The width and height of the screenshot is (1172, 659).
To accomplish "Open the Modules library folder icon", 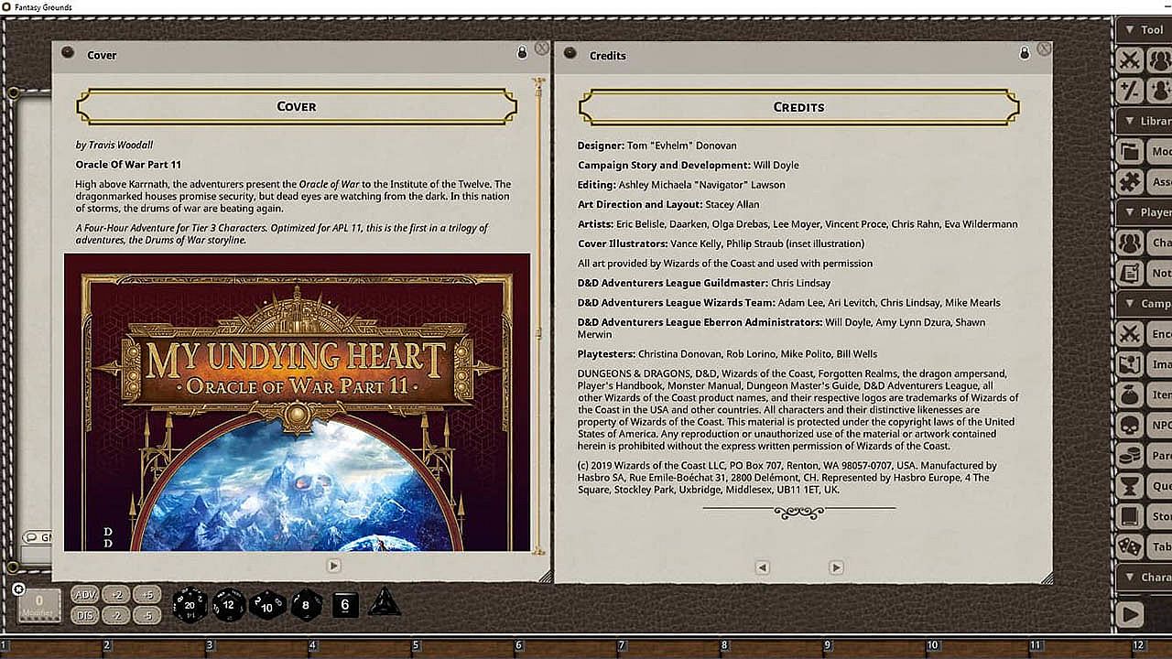I will click(x=1131, y=151).
